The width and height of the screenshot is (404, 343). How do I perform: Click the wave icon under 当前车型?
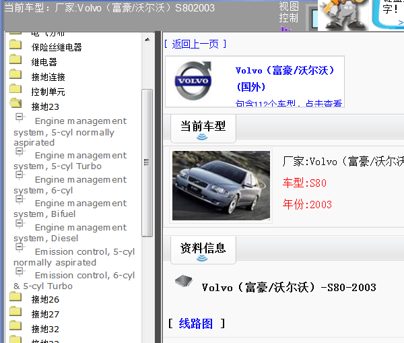pos(202,137)
